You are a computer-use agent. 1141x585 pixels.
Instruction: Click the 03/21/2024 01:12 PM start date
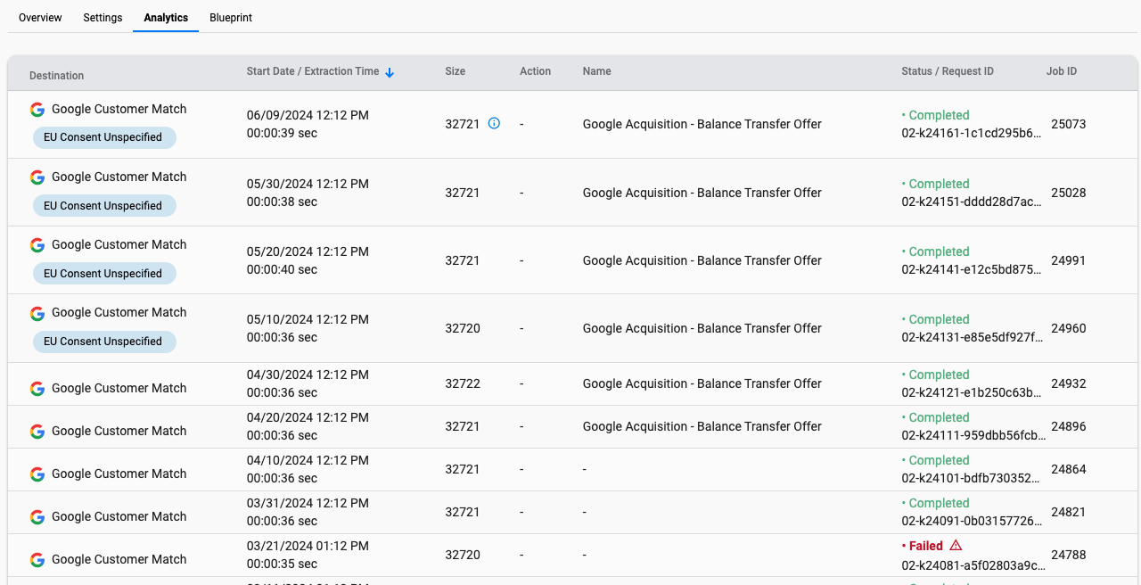click(308, 546)
